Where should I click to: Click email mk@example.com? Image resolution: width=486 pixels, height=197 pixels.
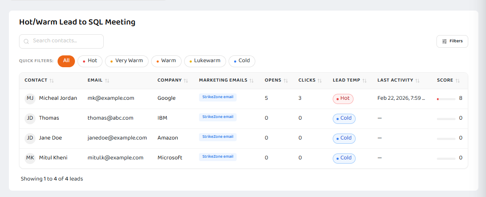111,98
